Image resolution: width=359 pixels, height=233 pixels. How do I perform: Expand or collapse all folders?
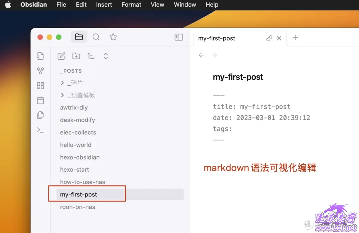pos(106,56)
